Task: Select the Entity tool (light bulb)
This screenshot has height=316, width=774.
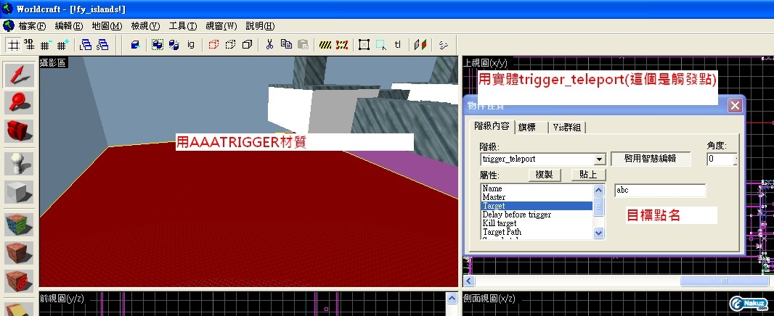Action: (20, 162)
